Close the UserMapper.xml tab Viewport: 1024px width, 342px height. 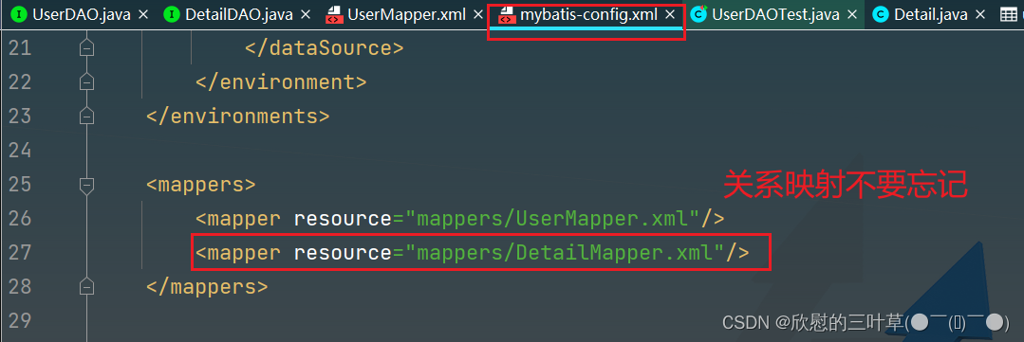pos(479,14)
